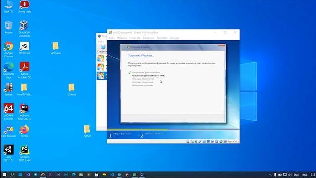This screenshot has width=316, height=178.
Task: Click the battery icon in system tray
Action: [280, 175]
